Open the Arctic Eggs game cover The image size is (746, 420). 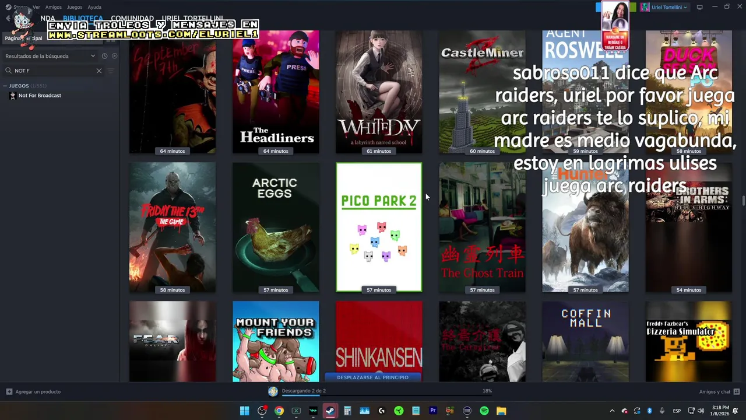[x=276, y=228]
